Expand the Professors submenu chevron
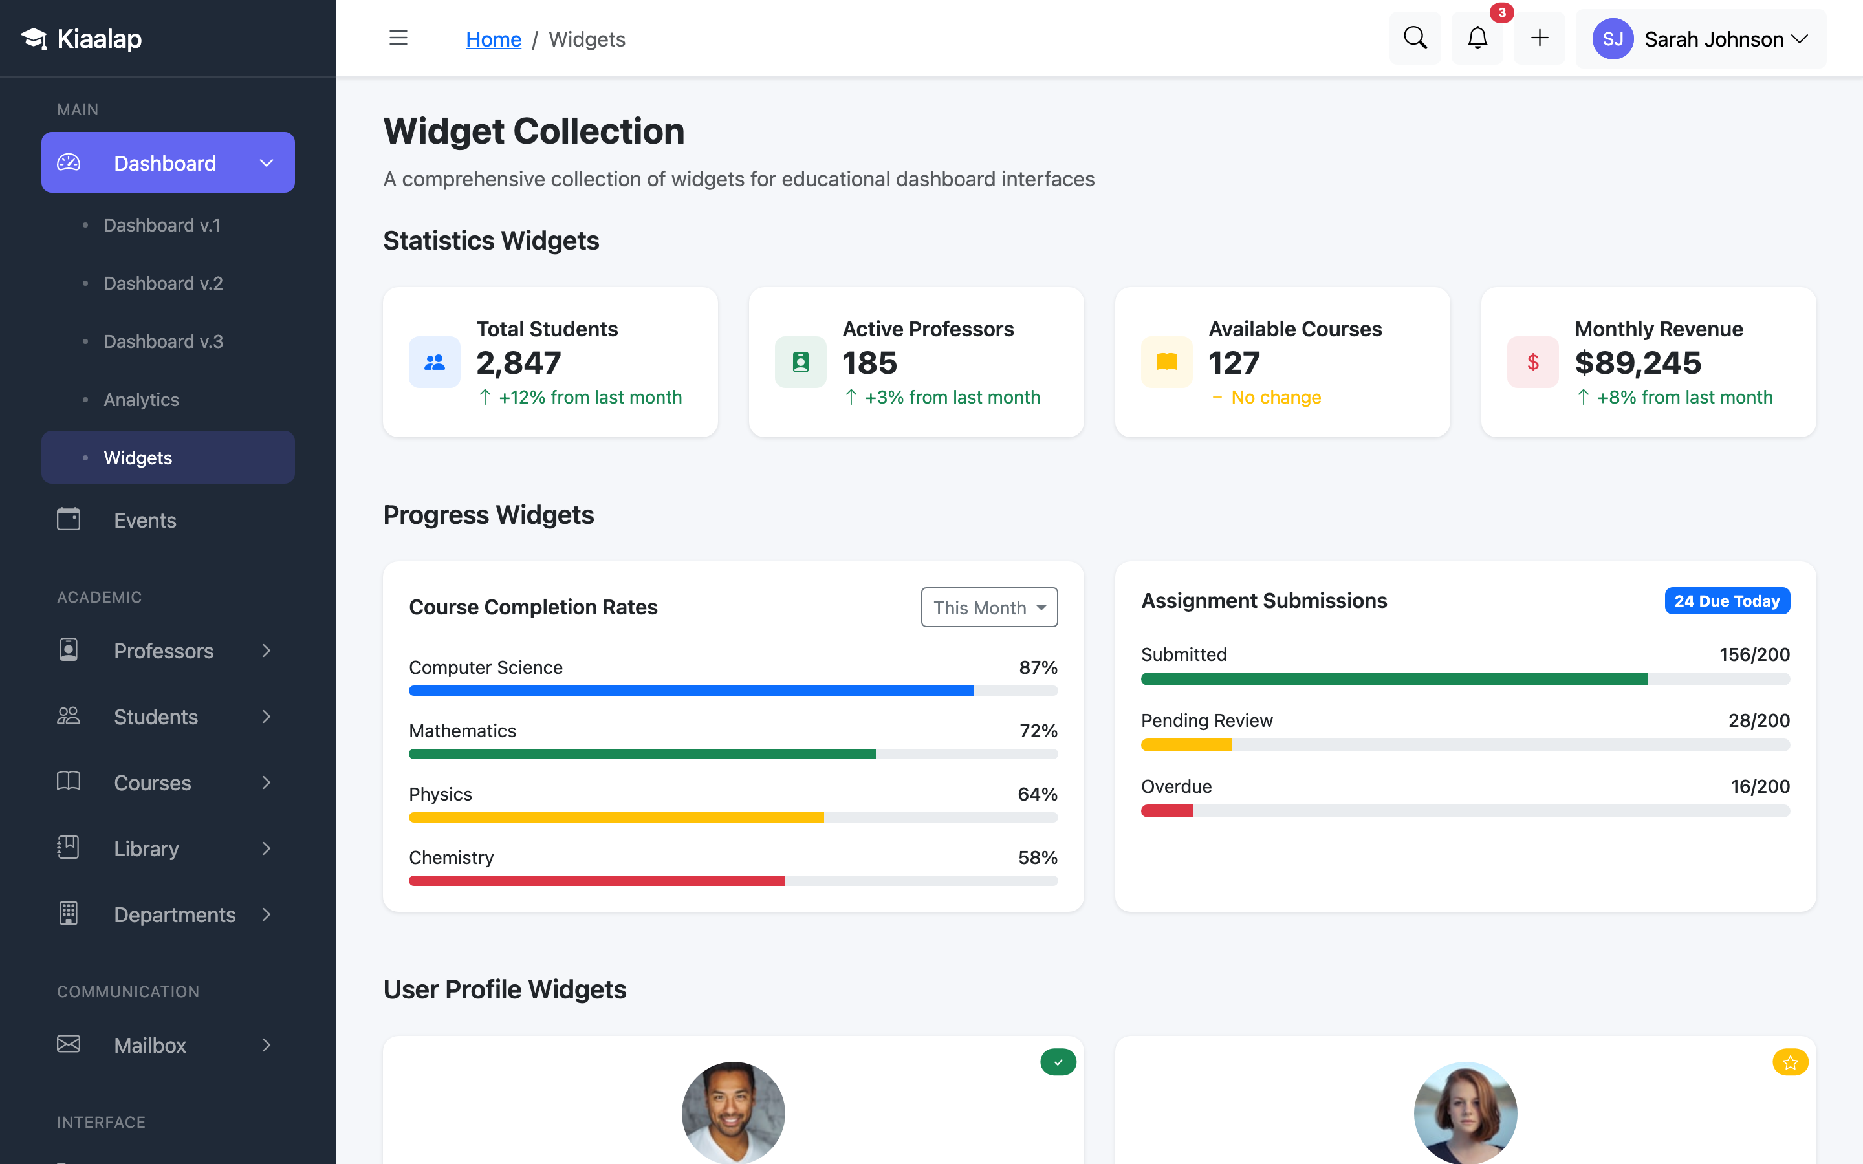The image size is (1863, 1164). click(x=267, y=651)
